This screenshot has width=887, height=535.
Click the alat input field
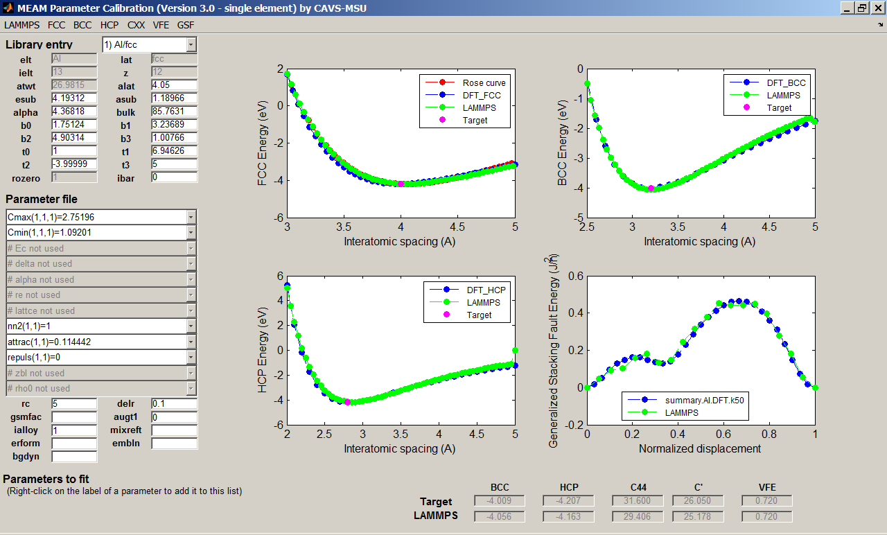(174, 85)
